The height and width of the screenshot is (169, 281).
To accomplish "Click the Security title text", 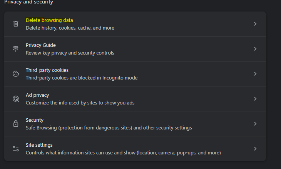I will coord(35,120).
